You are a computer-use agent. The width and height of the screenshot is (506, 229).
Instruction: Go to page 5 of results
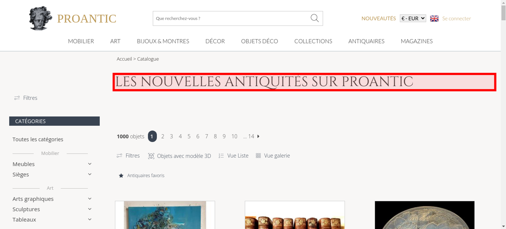point(189,136)
